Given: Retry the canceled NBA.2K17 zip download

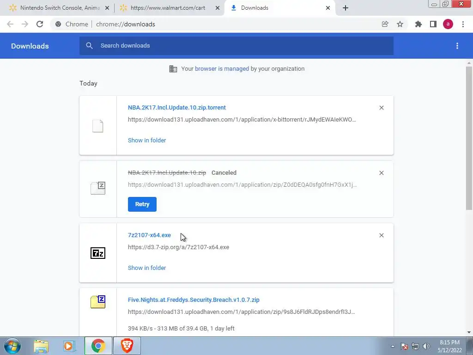Looking at the screenshot, I should [142, 204].
